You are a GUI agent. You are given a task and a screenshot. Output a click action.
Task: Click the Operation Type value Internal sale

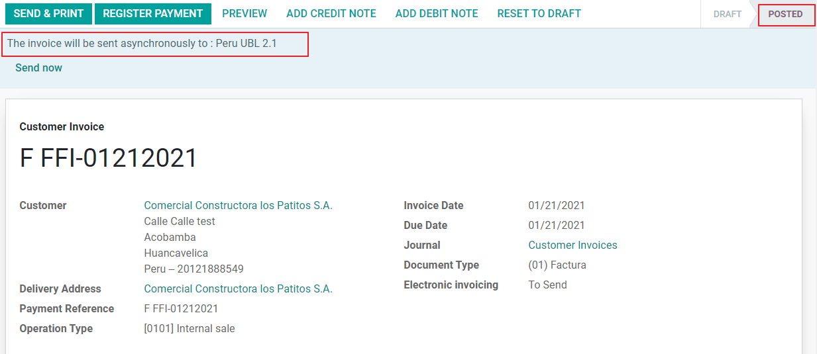pos(190,328)
